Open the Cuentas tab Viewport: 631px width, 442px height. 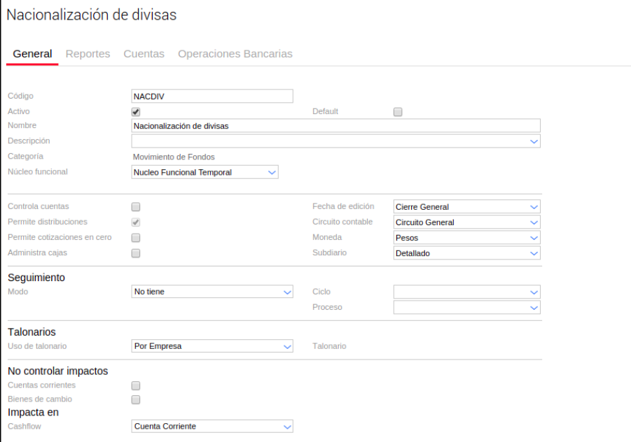click(x=144, y=54)
